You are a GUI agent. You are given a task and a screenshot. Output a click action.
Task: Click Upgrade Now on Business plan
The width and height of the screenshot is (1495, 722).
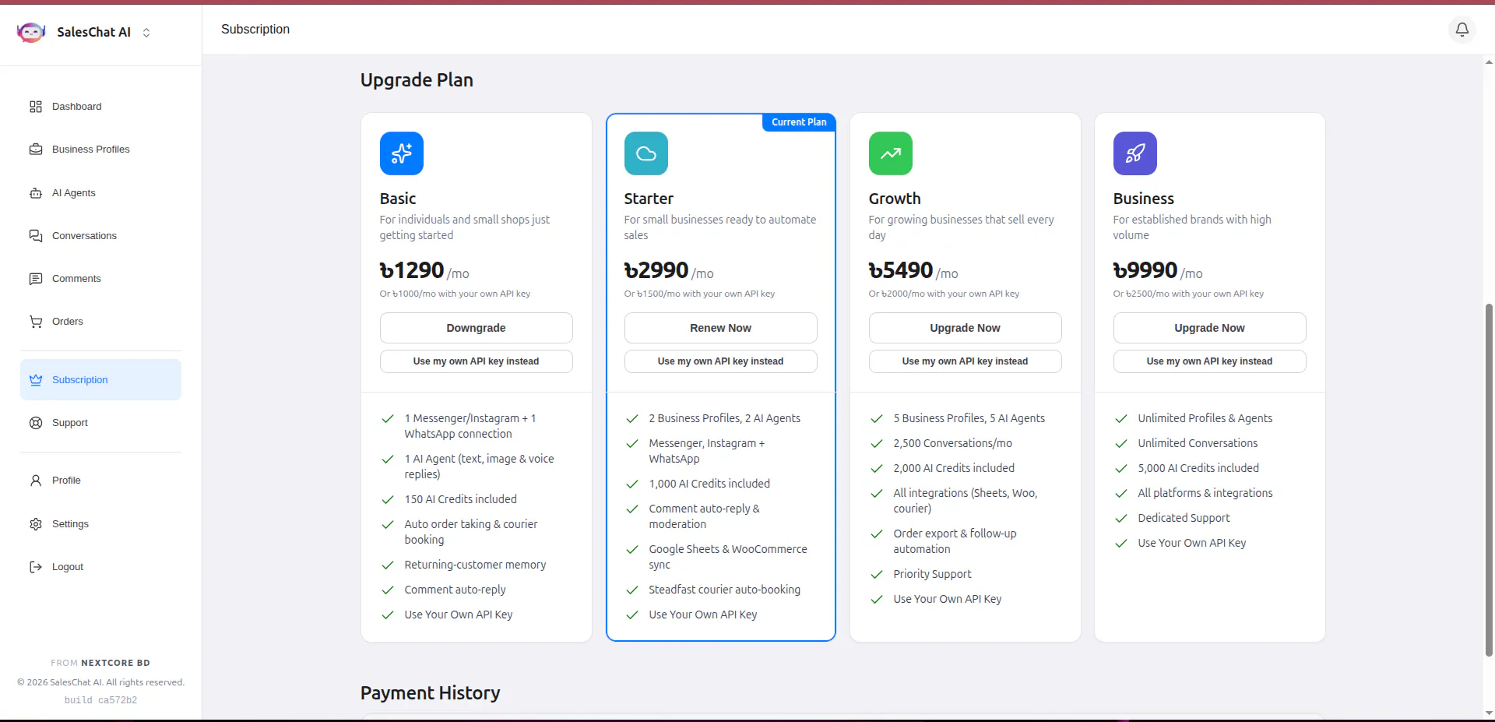click(x=1210, y=328)
